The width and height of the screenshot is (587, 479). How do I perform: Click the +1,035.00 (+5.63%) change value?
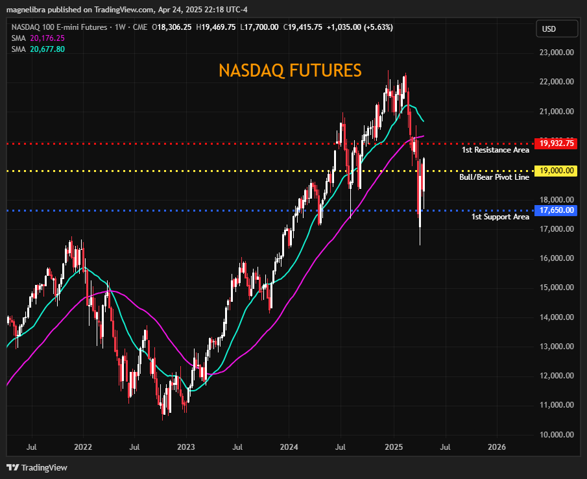point(360,27)
